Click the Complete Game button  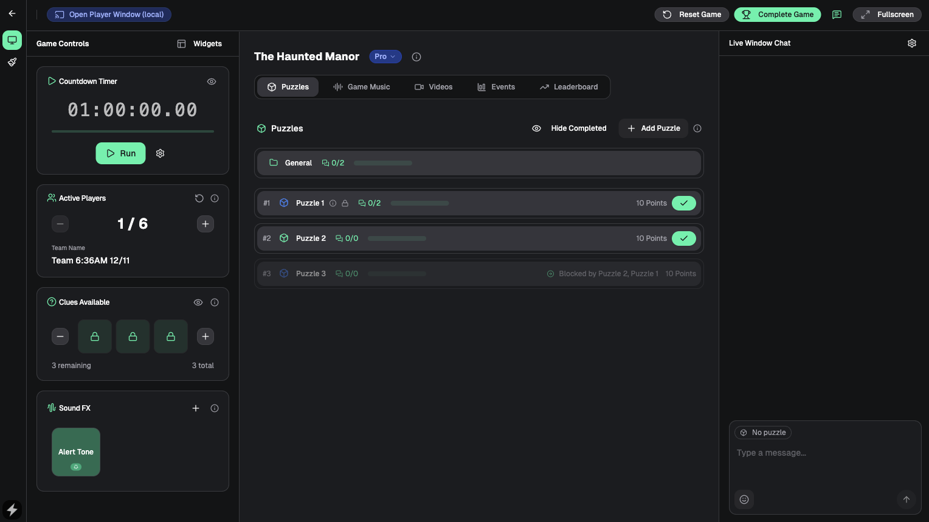point(777,15)
